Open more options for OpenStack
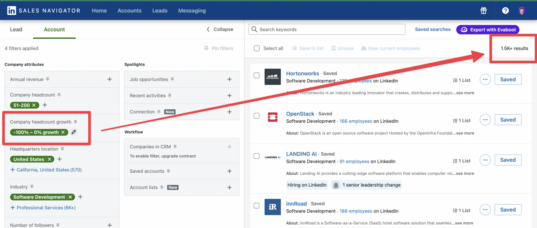Screen dimensions: 537x228 (x=485, y=120)
